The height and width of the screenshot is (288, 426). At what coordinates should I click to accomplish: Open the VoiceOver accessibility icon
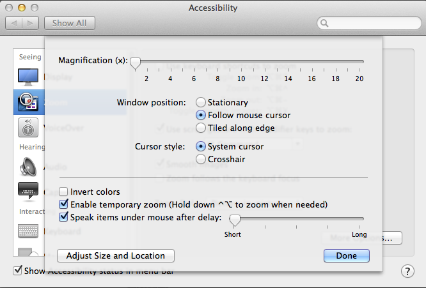pos(28,128)
